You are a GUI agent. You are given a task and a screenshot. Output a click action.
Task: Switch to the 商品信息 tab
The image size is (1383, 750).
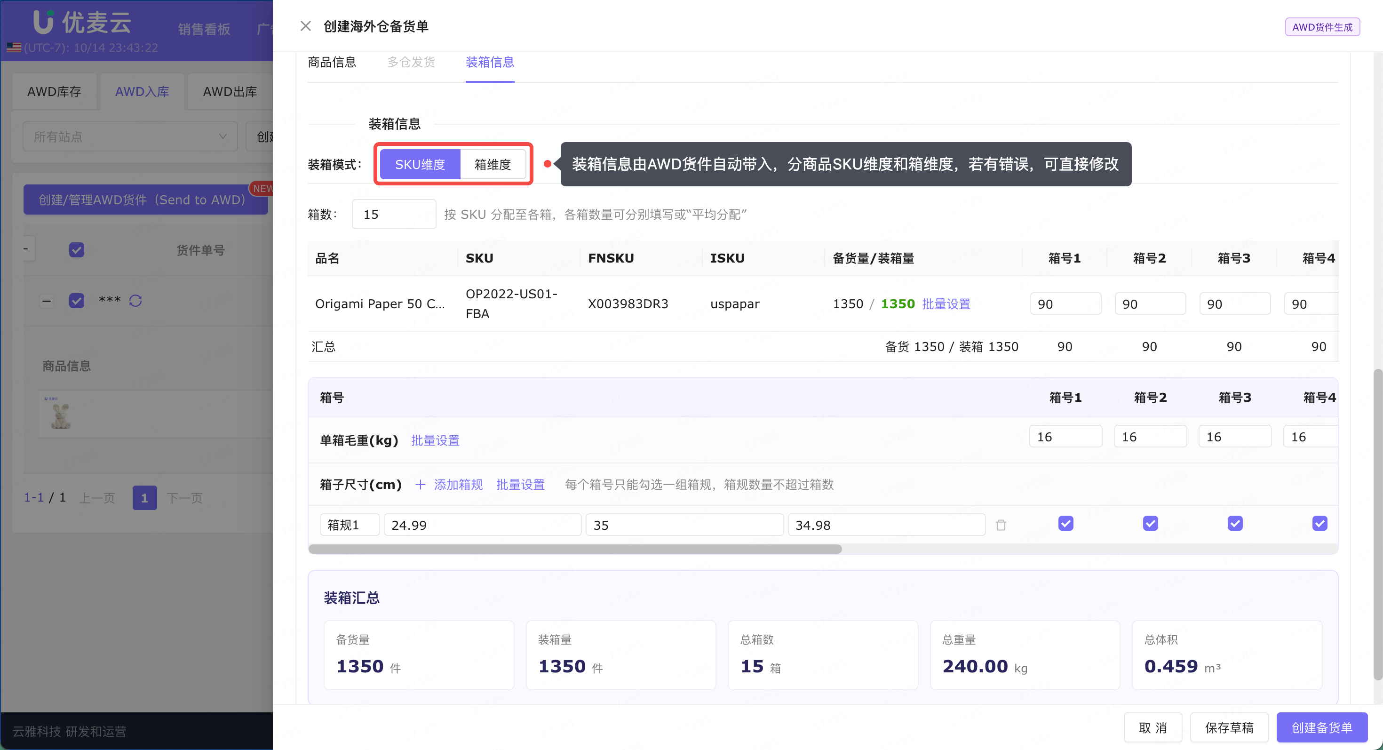pos(332,62)
